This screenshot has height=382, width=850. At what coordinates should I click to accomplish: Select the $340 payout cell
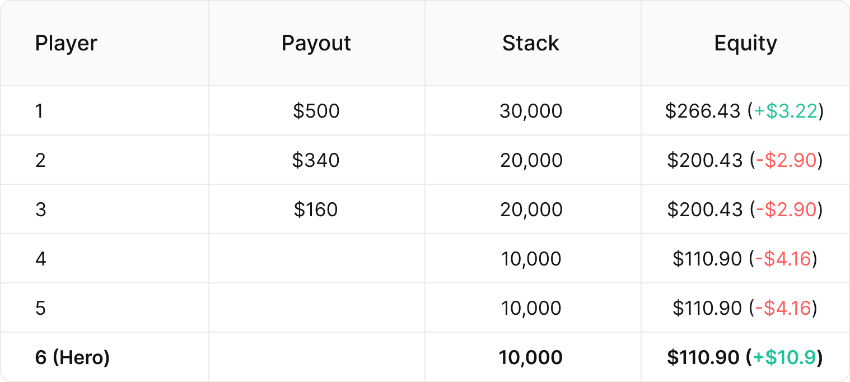[x=316, y=160]
